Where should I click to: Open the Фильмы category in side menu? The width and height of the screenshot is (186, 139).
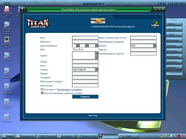click(174, 67)
